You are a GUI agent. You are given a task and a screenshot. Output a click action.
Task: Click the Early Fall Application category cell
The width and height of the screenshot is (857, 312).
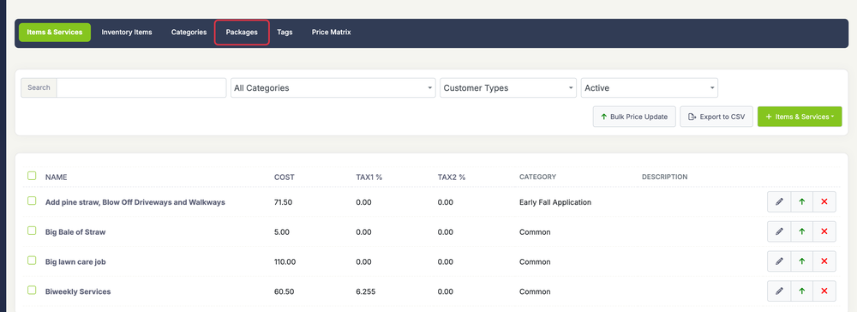pyautogui.click(x=555, y=202)
